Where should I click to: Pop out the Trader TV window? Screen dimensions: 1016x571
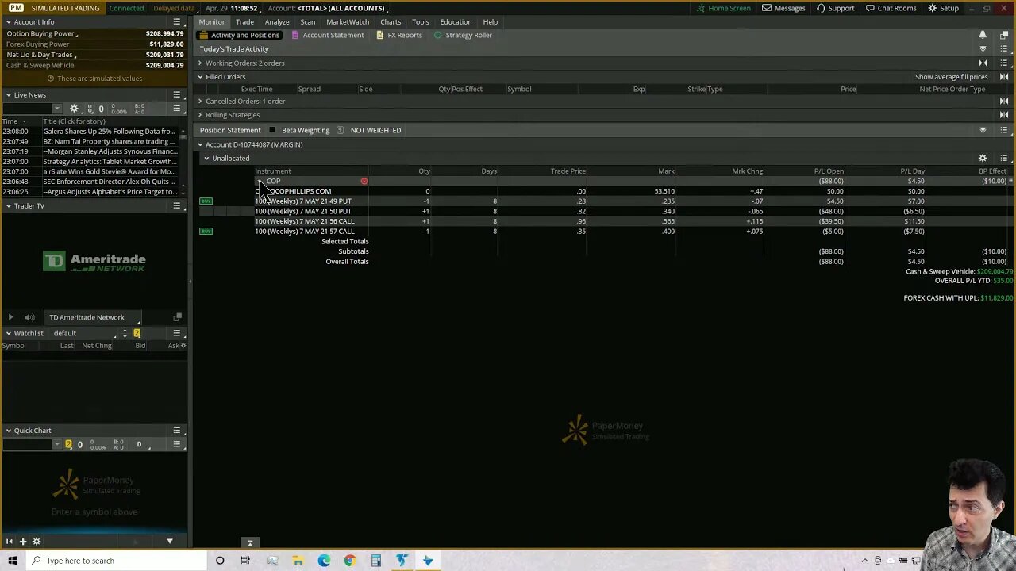pos(177,317)
